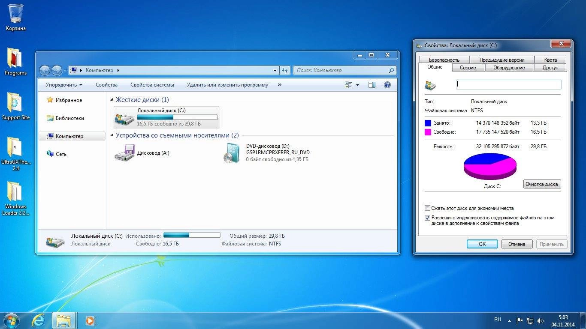Disable file content indexing on the disk

coord(427,218)
